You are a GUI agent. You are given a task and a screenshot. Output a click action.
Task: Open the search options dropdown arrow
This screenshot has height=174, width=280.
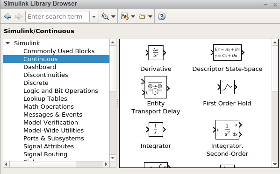point(113,16)
